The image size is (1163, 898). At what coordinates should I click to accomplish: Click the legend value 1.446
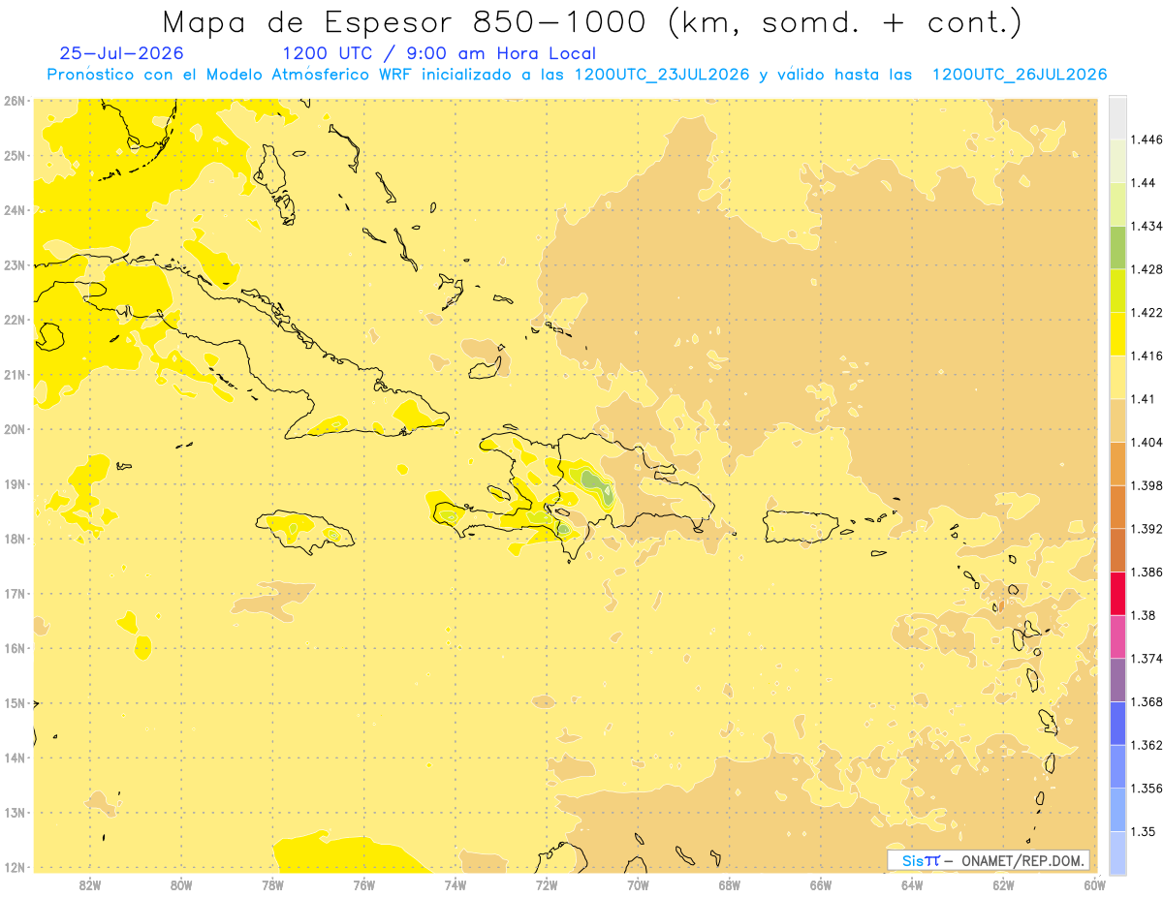click(x=1147, y=139)
